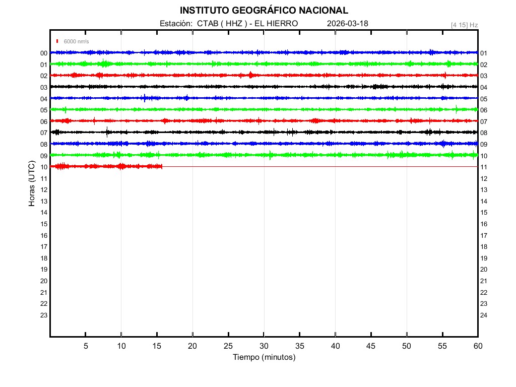The image size is (516, 387).
Task: Select the green seismic trace for hour 01
Action: [264, 64]
